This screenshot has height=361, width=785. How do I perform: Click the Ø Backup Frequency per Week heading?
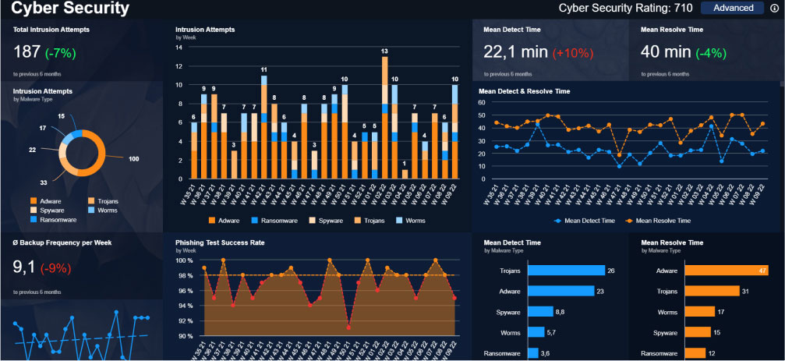tap(62, 242)
